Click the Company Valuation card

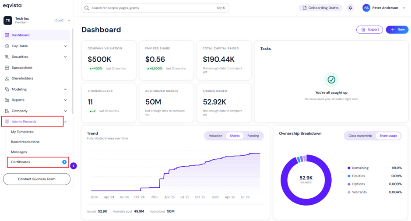(109, 60)
